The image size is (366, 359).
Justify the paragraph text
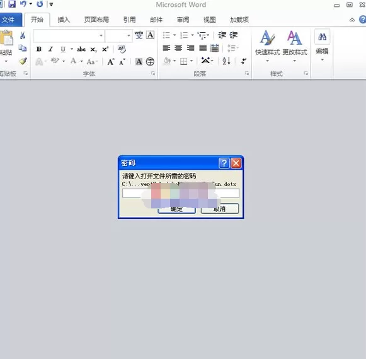(x=203, y=48)
